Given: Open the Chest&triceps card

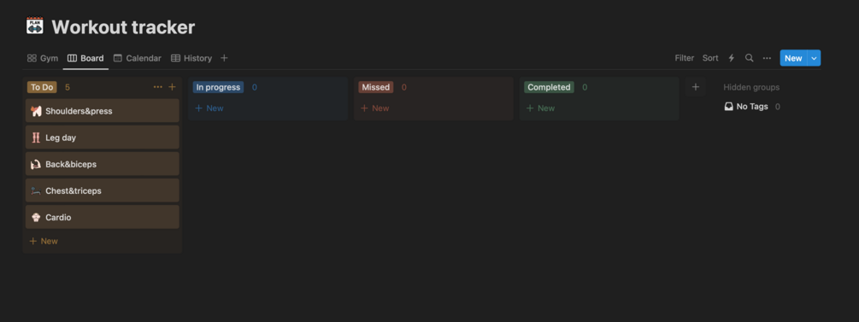Looking at the screenshot, I should click(103, 190).
